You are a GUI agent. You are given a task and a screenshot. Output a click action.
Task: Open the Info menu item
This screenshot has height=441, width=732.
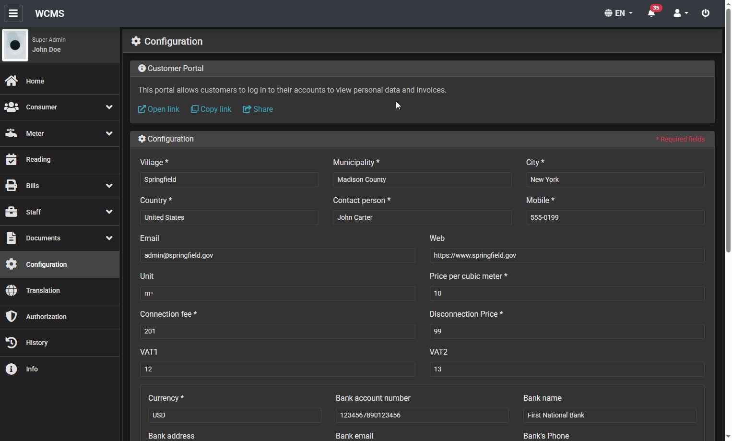point(59,369)
